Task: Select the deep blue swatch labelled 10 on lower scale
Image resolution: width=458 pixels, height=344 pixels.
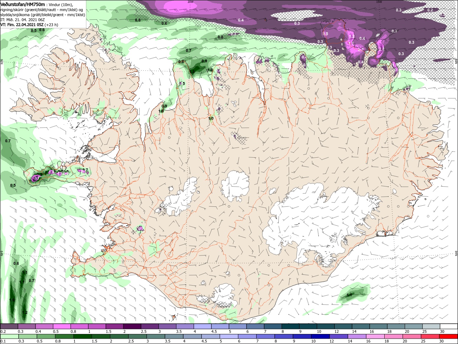Action: point(320,336)
